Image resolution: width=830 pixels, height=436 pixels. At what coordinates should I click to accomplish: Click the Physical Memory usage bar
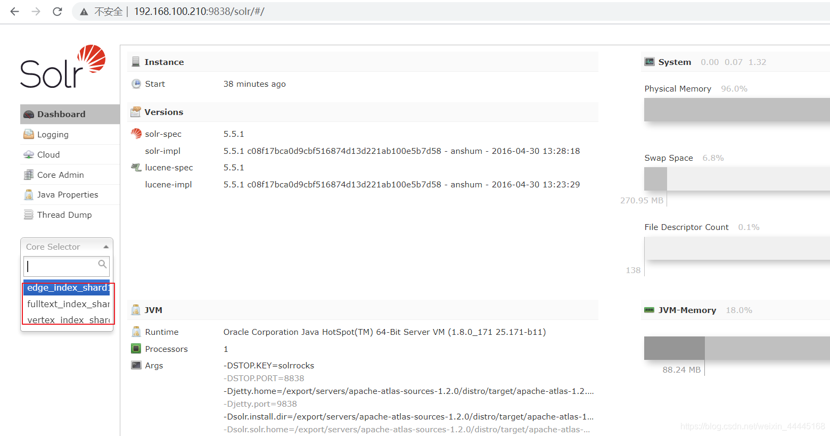point(737,110)
